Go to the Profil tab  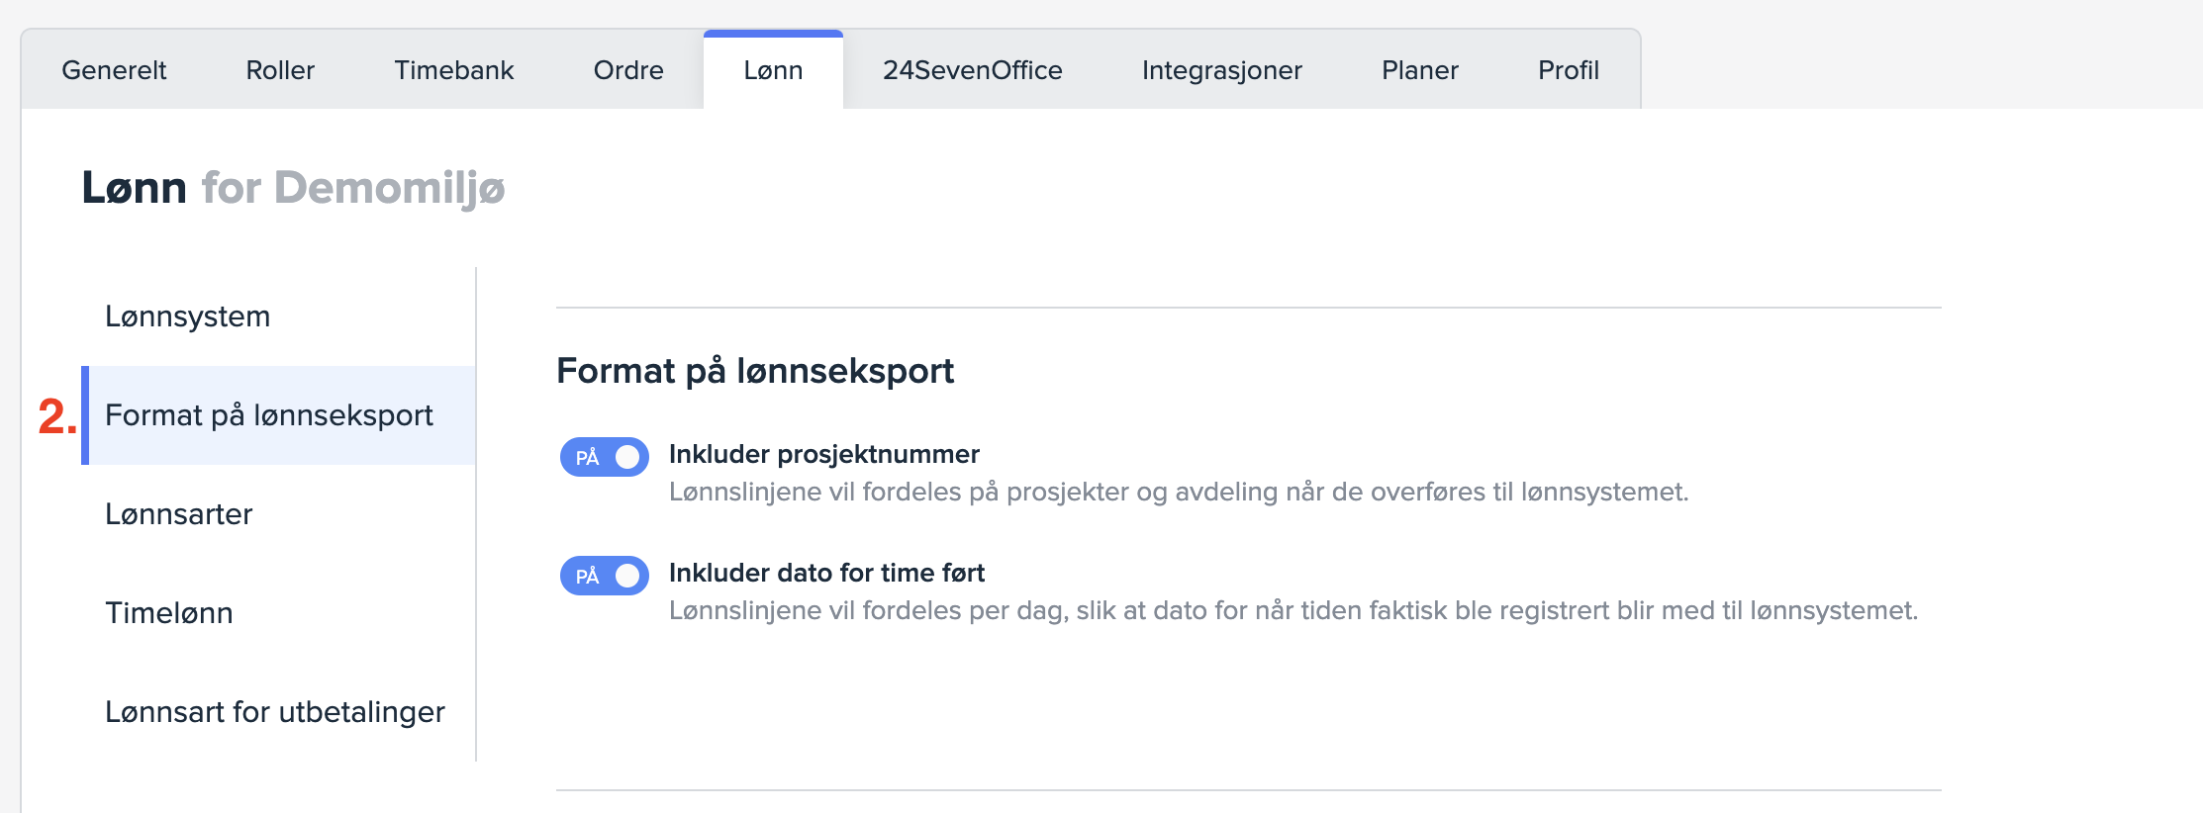coord(1568,70)
